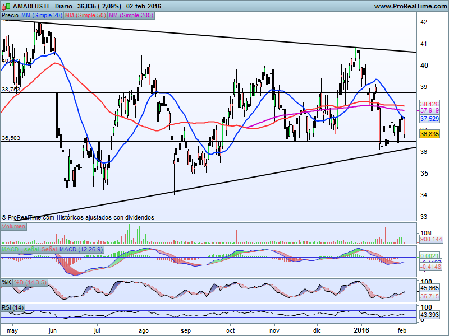Viewport: 449px width, 336px height.
Task: Click the magenta 37,919 moving average value
Action: click(429, 110)
